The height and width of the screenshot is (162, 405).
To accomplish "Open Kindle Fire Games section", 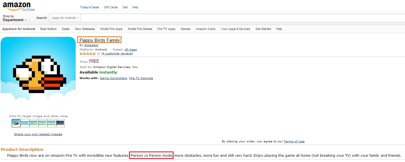I will tap(140, 29).
